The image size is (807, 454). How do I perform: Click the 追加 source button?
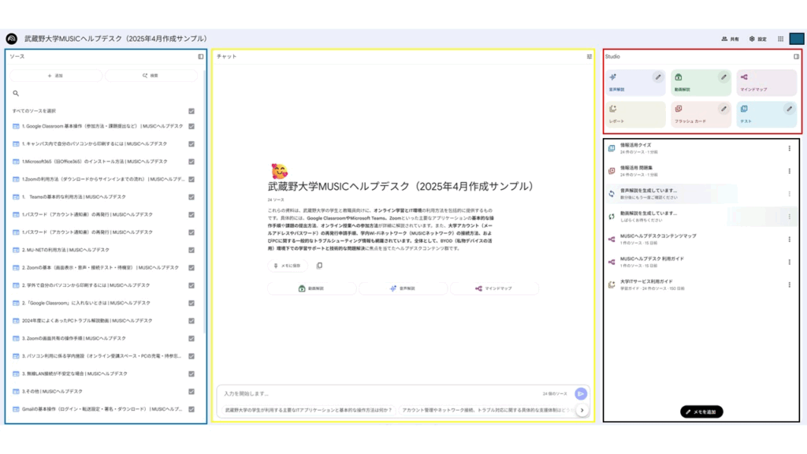55,76
